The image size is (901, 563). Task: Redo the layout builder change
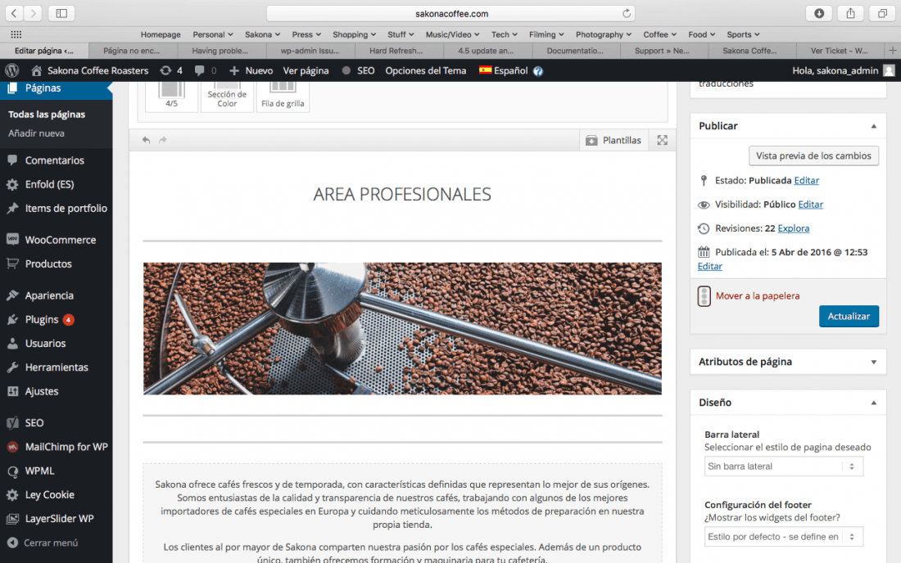(x=163, y=140)
